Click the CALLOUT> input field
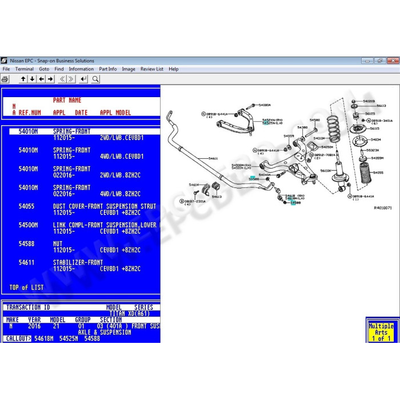The image size is (400, 400). (x=95, y=338)
